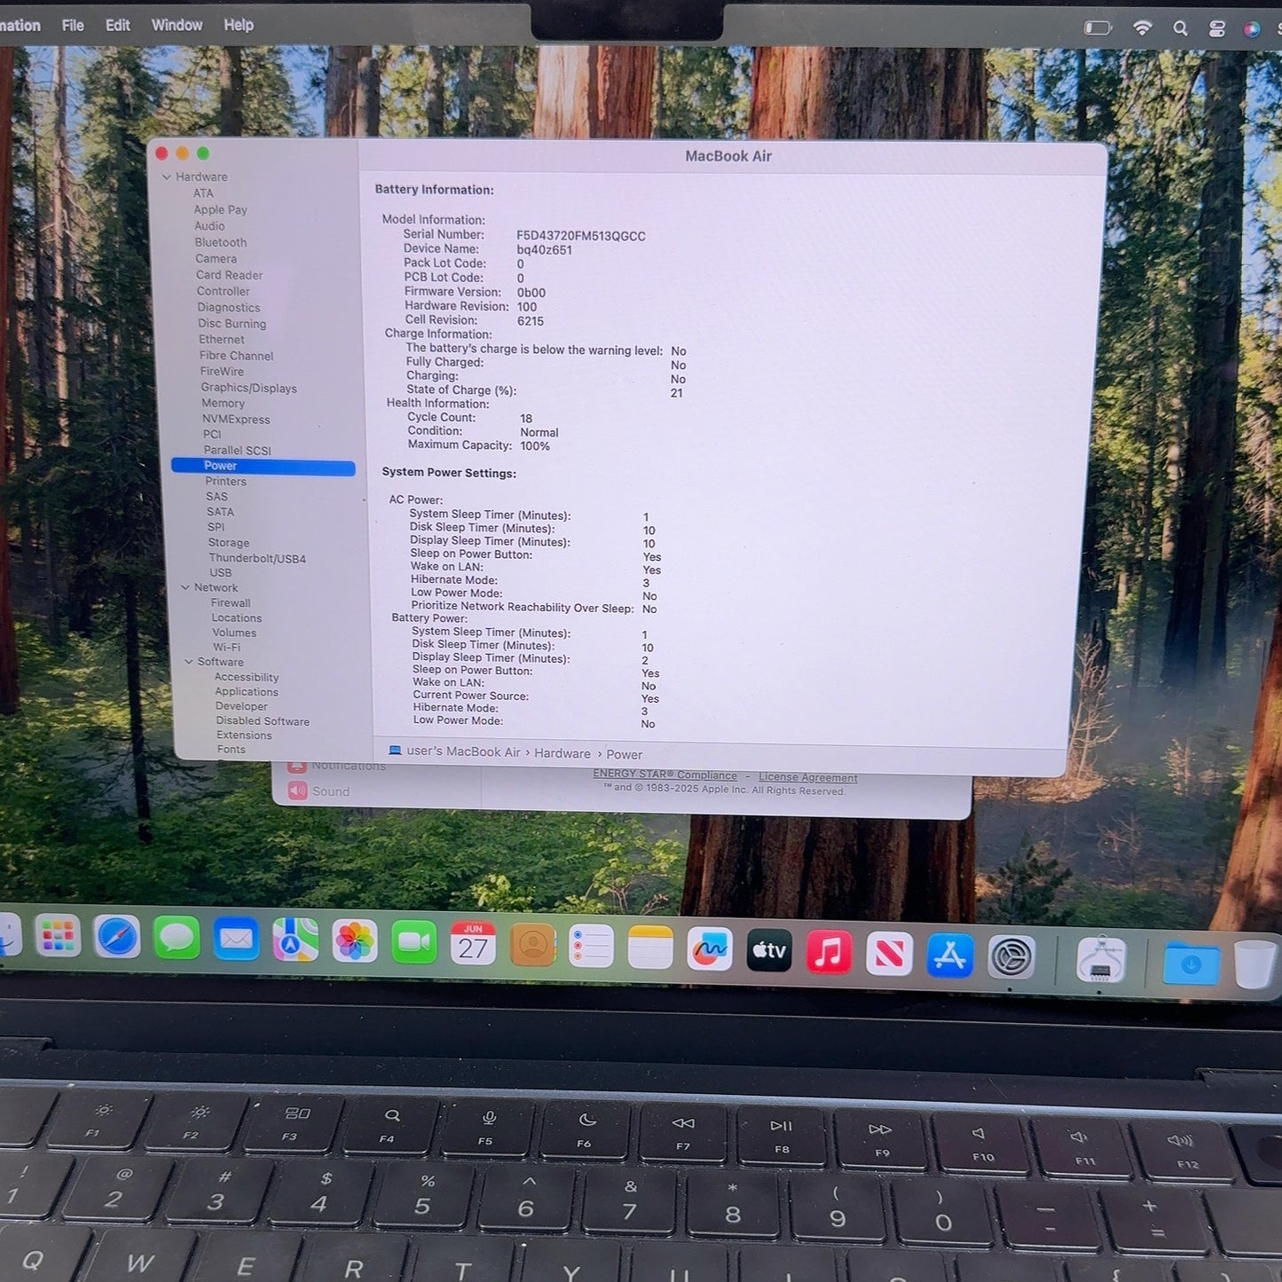Image resolution: width=1282 pixels, height=1282 pixels.
Task: Open the App Store icon
Action: (950, 956)
